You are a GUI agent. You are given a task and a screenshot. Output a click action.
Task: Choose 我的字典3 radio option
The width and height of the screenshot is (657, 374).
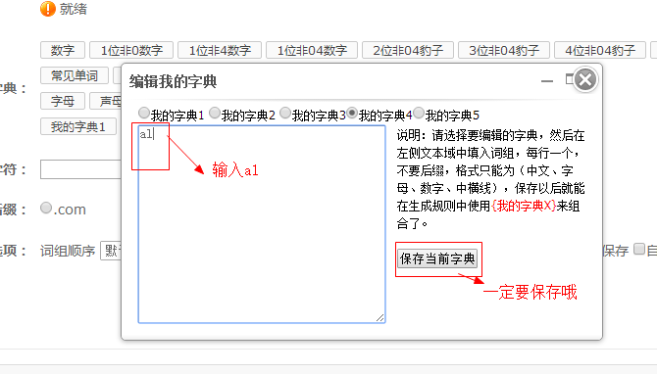click(285, 113)
